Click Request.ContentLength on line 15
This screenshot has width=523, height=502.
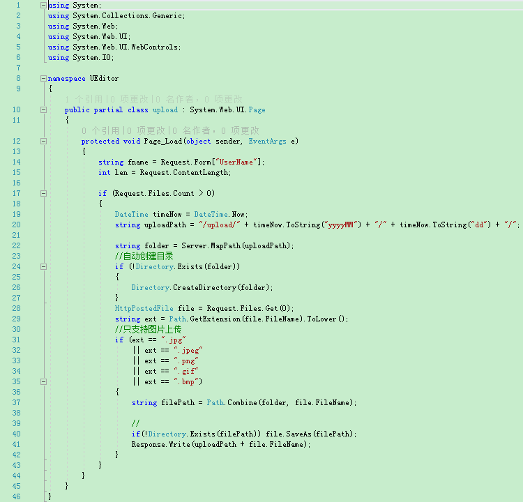click(185, 173)
